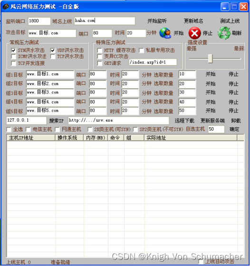The image size is (250, 266).
Task: Click 卸载 button
Action: tap(236, 121)
